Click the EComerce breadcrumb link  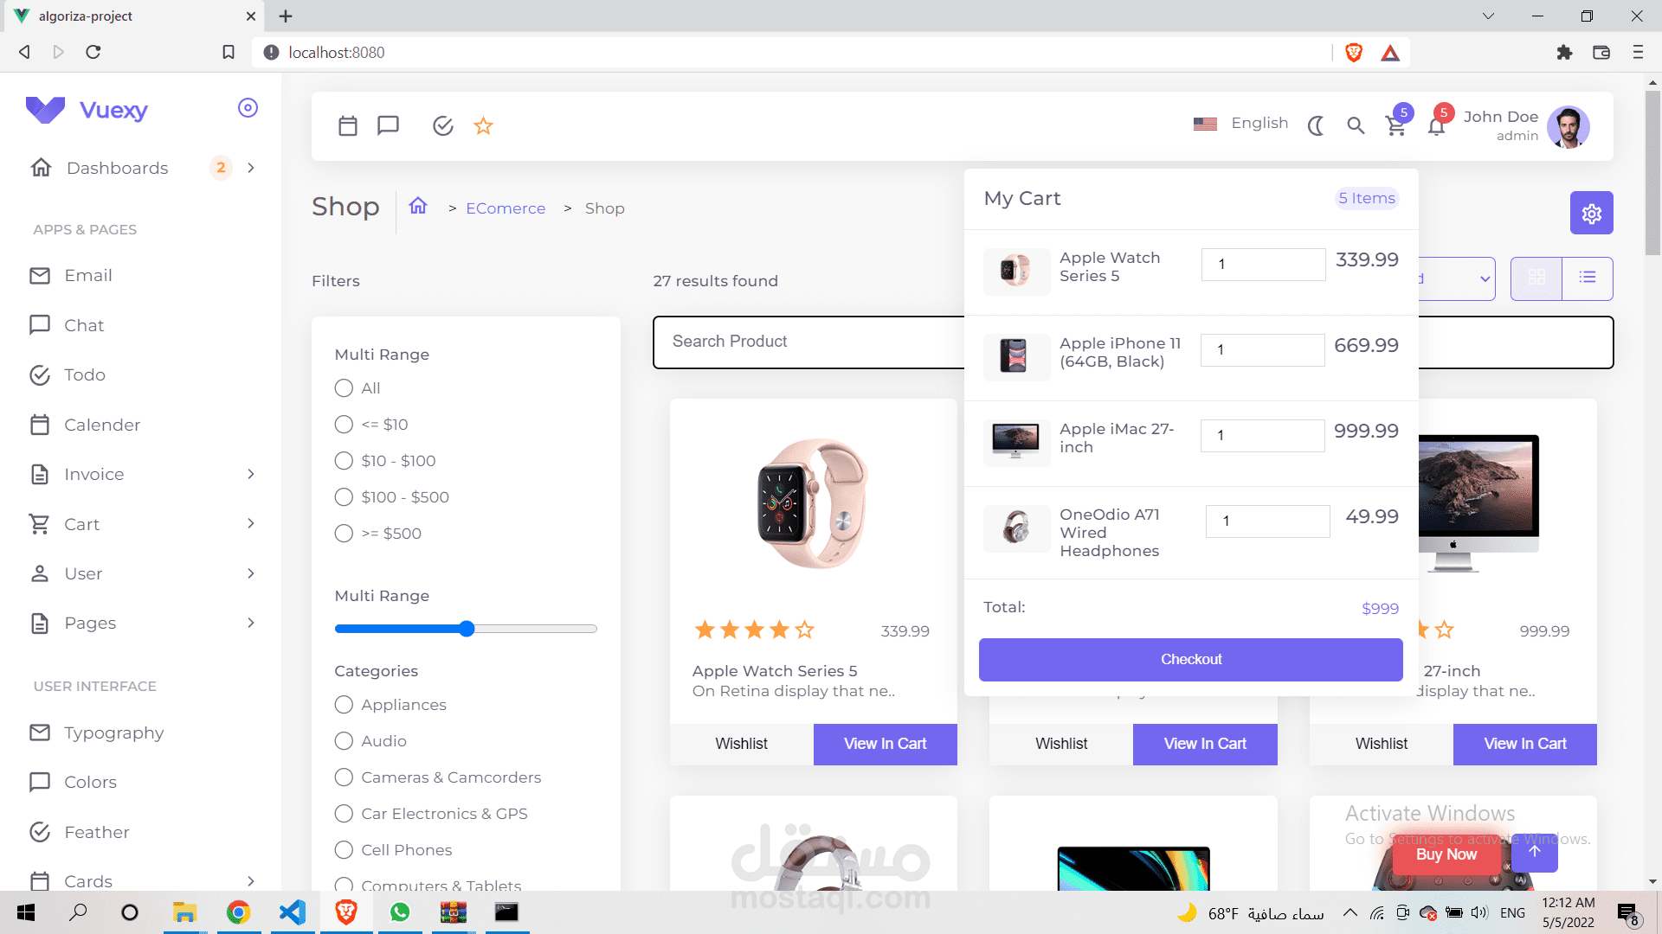[506, 208]
